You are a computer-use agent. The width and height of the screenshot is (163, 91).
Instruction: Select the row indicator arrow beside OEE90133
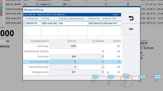pyautogui.click(x=24, y=24)
